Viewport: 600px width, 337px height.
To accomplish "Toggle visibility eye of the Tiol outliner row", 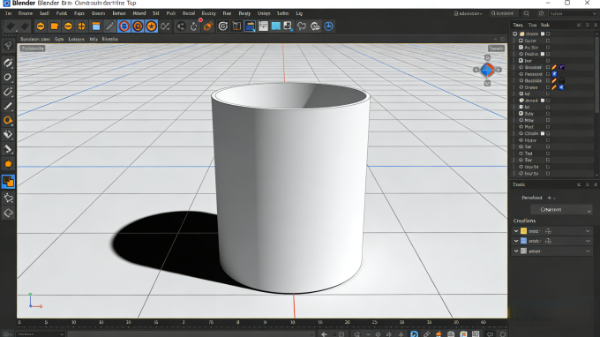I will [521, 154].
